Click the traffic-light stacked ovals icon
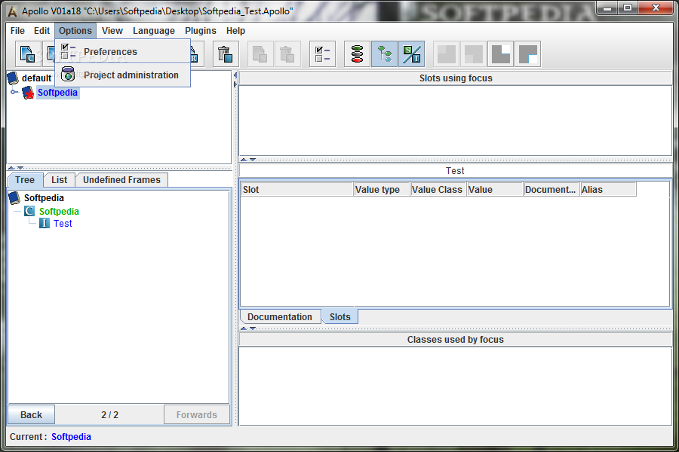Viewport: 679px width, 452px height. coord(358,54)
